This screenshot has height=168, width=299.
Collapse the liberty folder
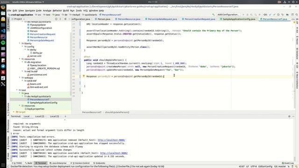point(20,43)
